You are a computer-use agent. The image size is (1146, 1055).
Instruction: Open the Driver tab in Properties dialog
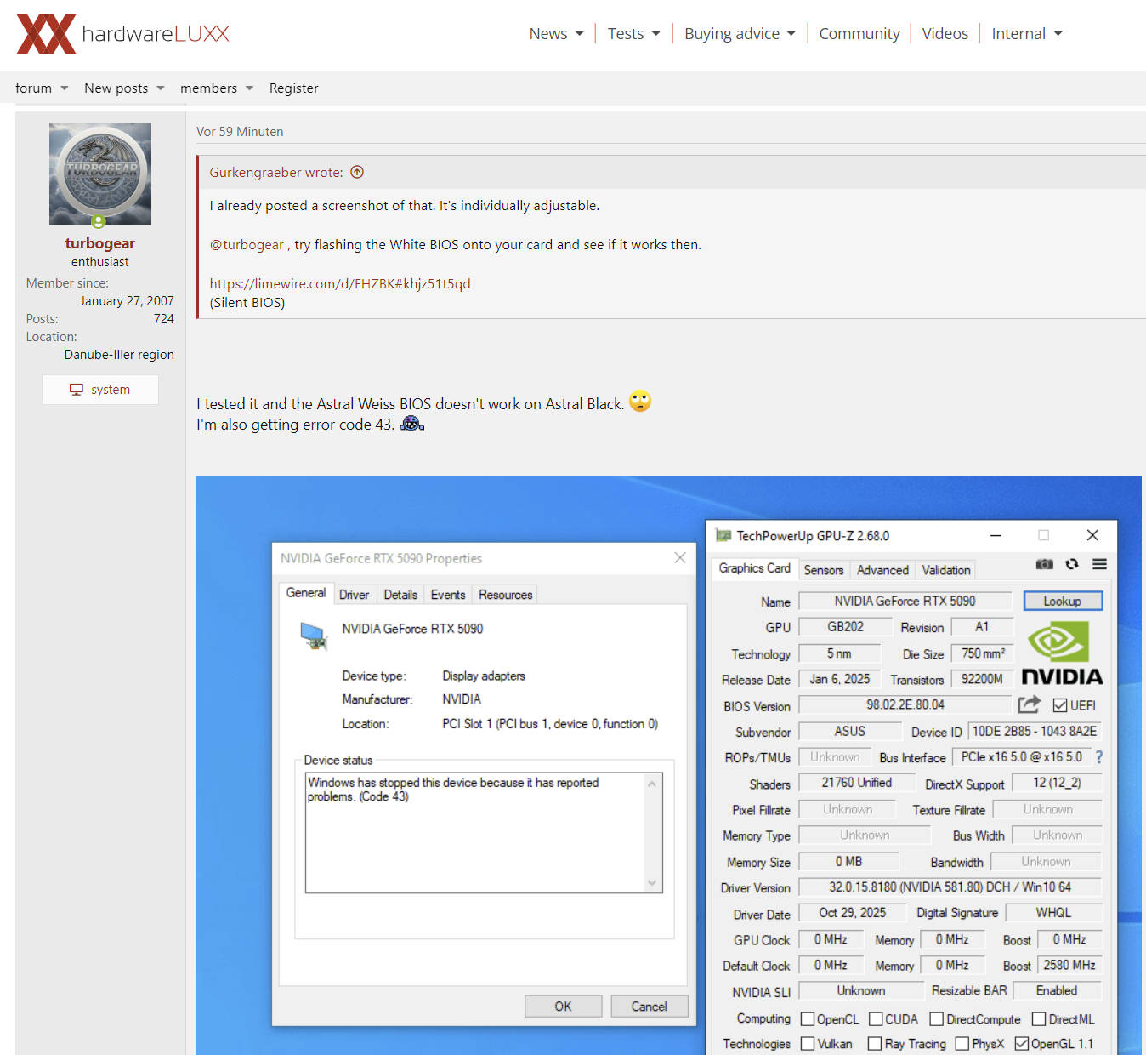coord(354,595)
